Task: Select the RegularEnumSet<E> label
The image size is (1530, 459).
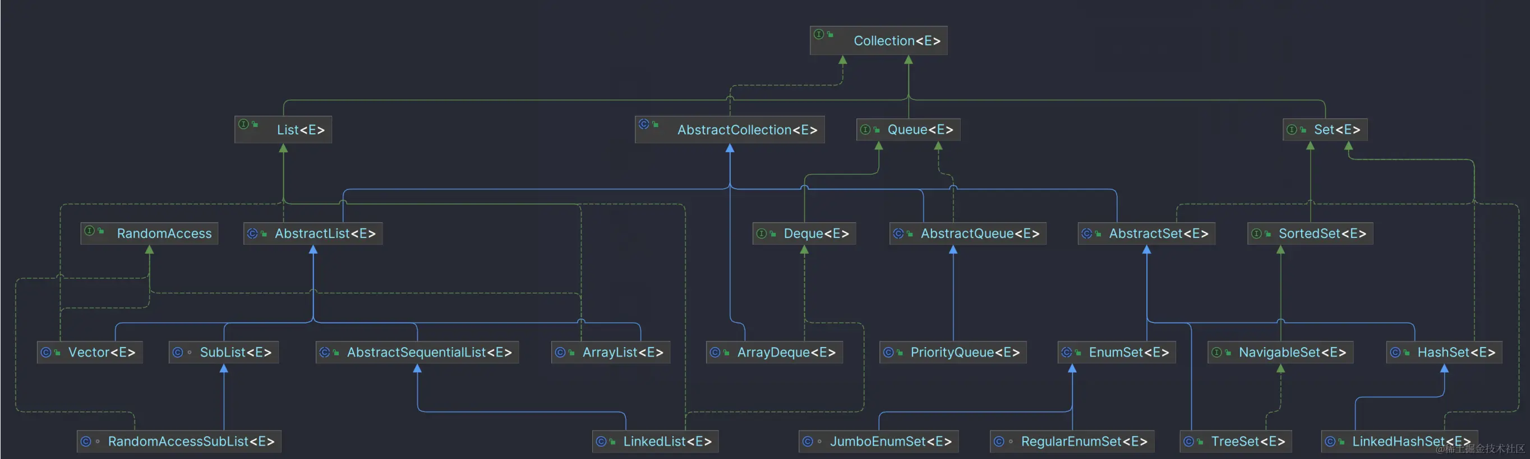Action: pos(1084,441)
